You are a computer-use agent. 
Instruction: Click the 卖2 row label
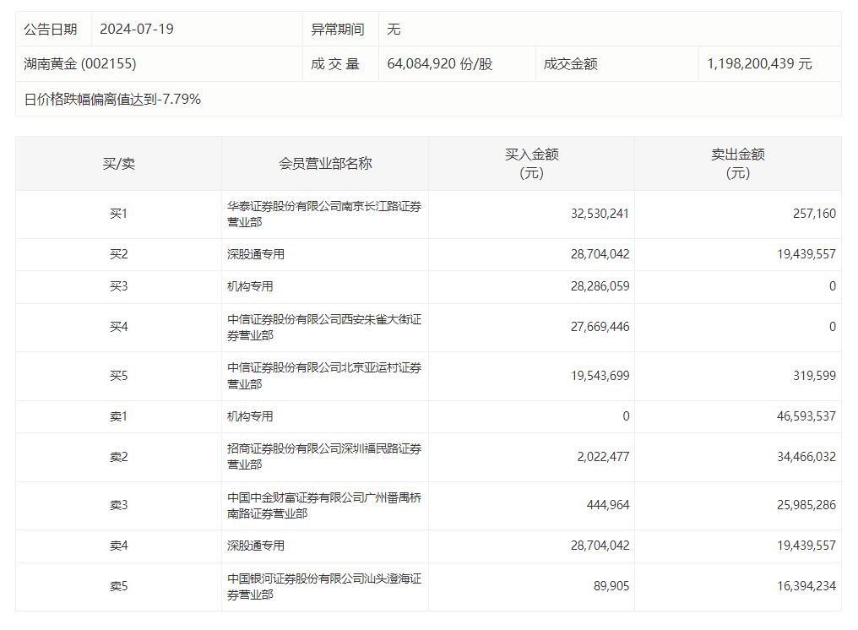[119, 457]
